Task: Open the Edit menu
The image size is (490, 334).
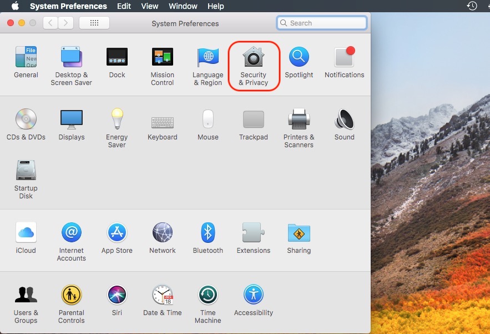Action: (x=124, y=6)
